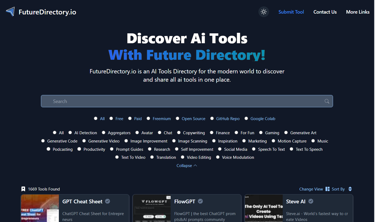Select the Finance category radio
Screen dimensions: 375x222
click(212, 133)
